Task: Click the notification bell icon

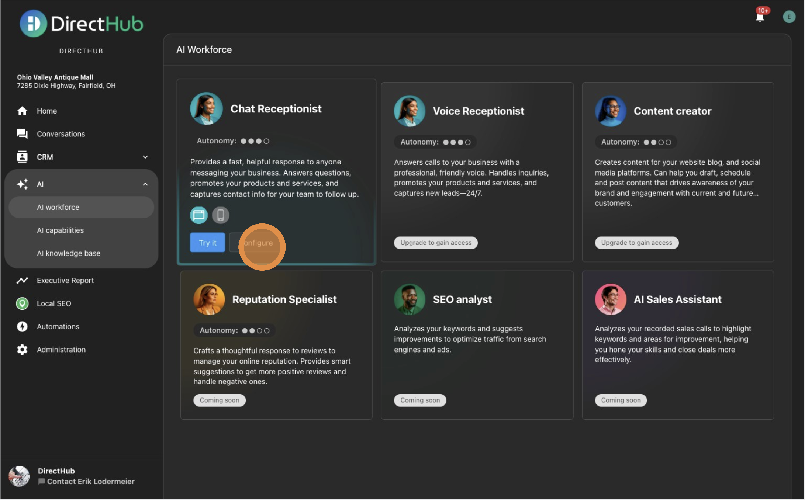Action: (x=760, y=17)
